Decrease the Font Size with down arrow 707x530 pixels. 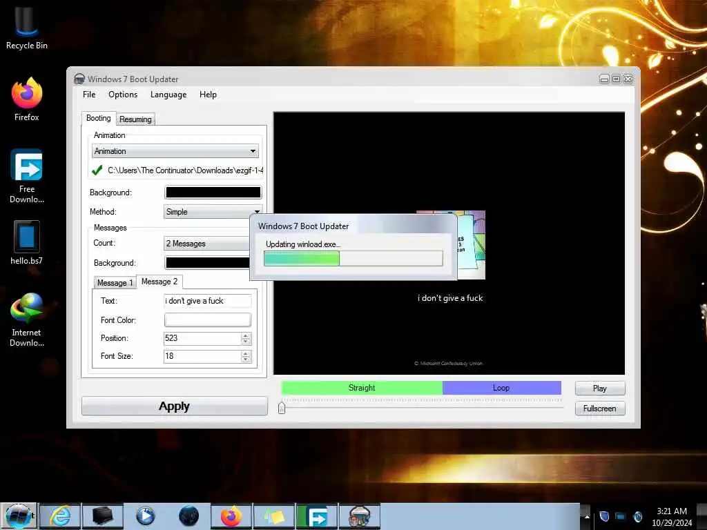click(x=246, y=360)
